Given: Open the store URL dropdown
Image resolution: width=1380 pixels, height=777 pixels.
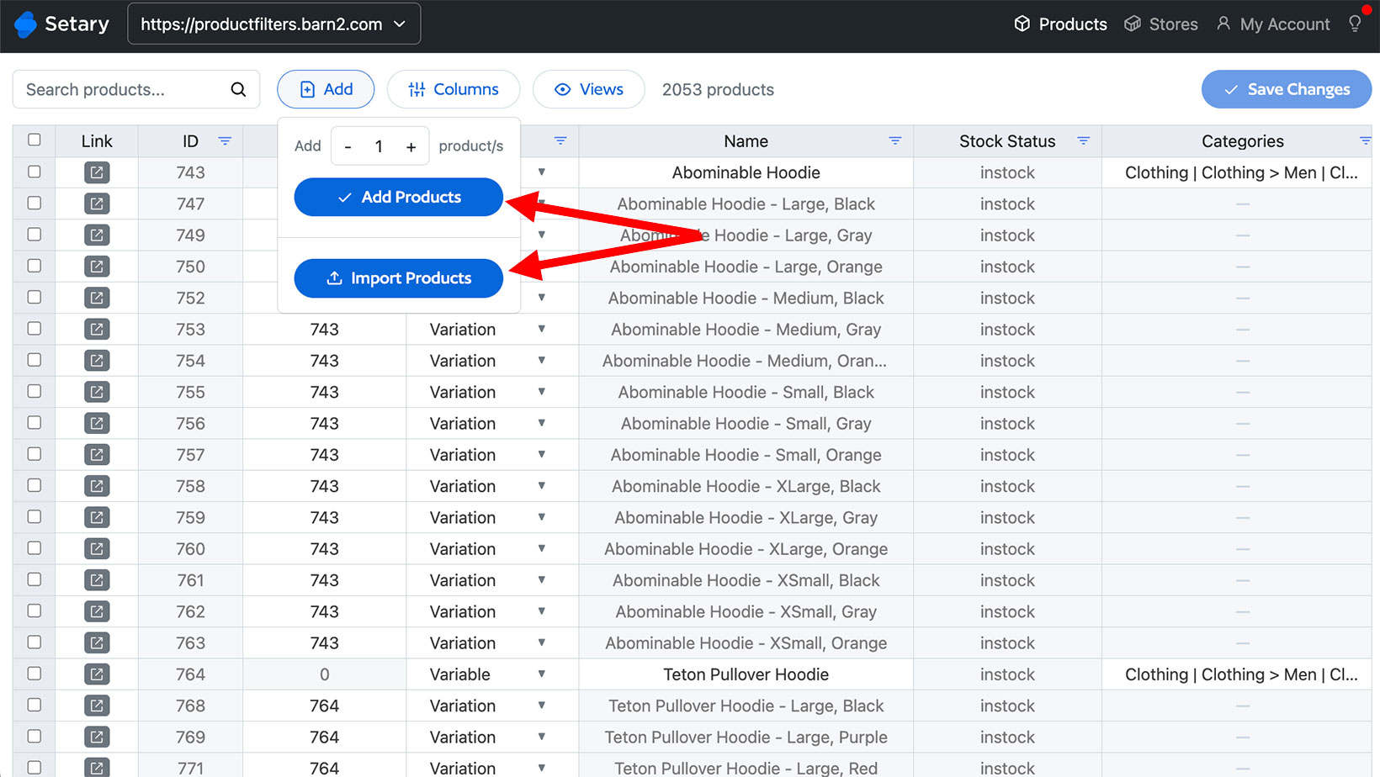Looking at the screenshot, I should [x=273, y=24].
